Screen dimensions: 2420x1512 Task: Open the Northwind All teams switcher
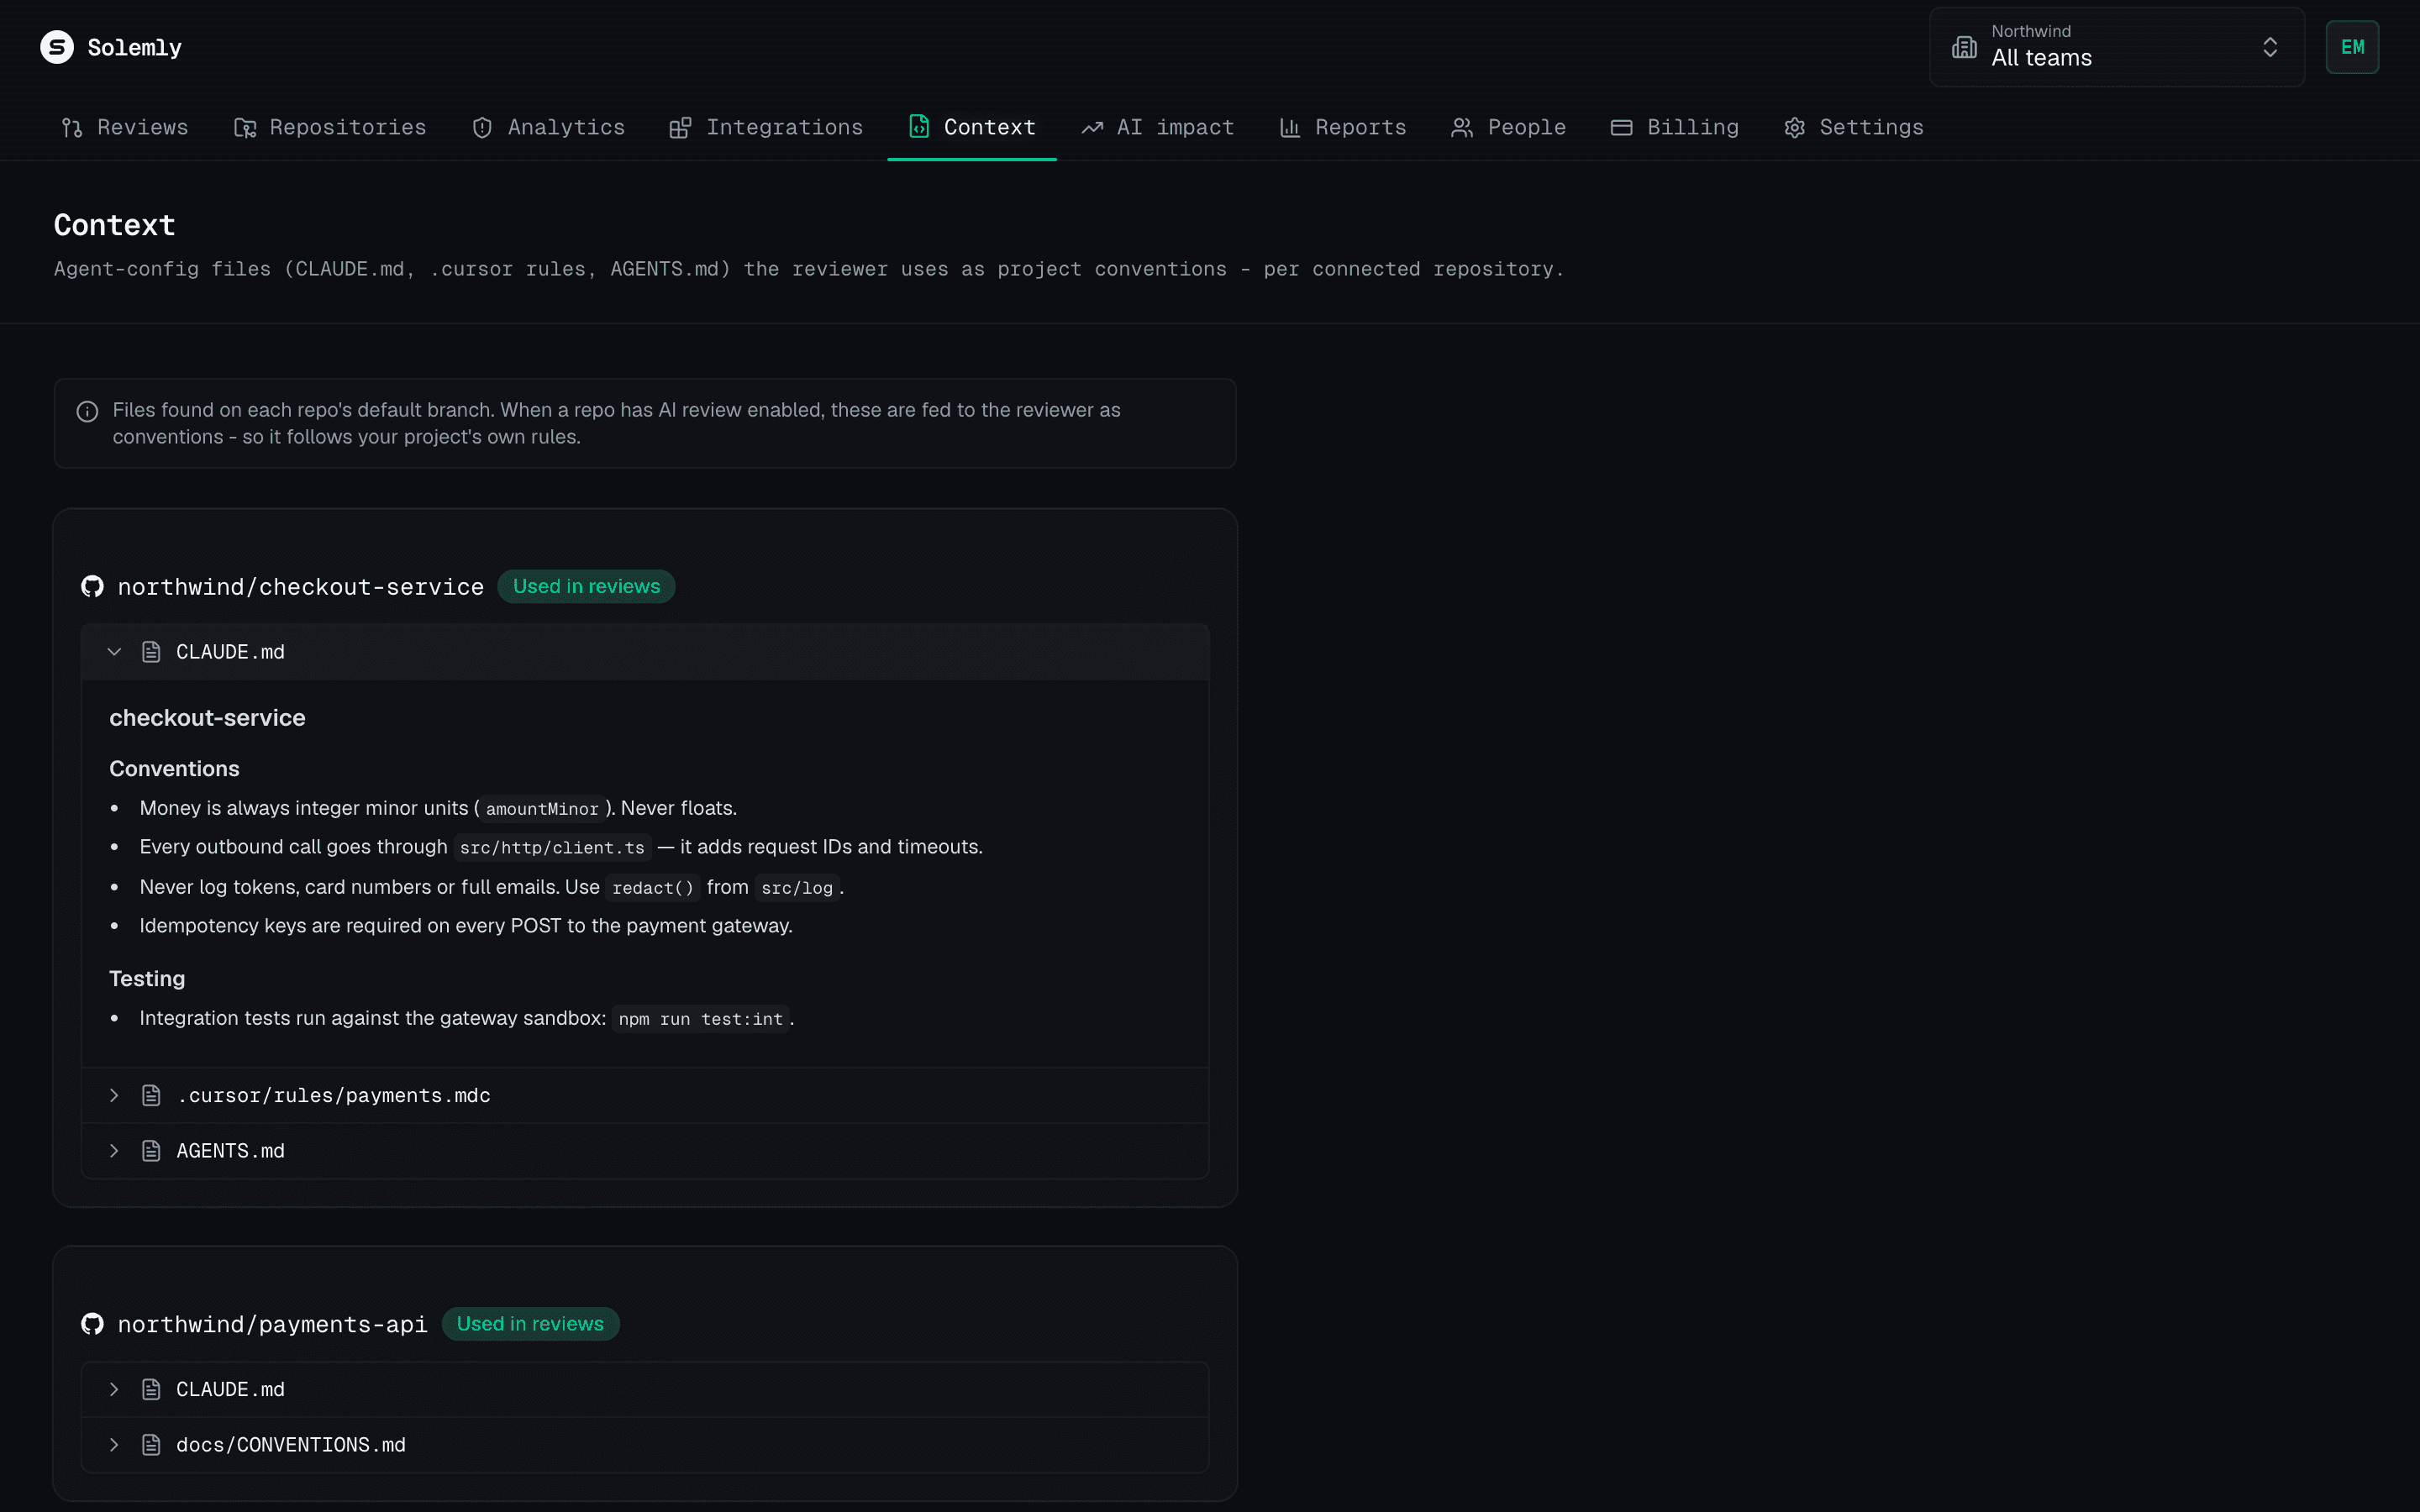(2116, 47)
